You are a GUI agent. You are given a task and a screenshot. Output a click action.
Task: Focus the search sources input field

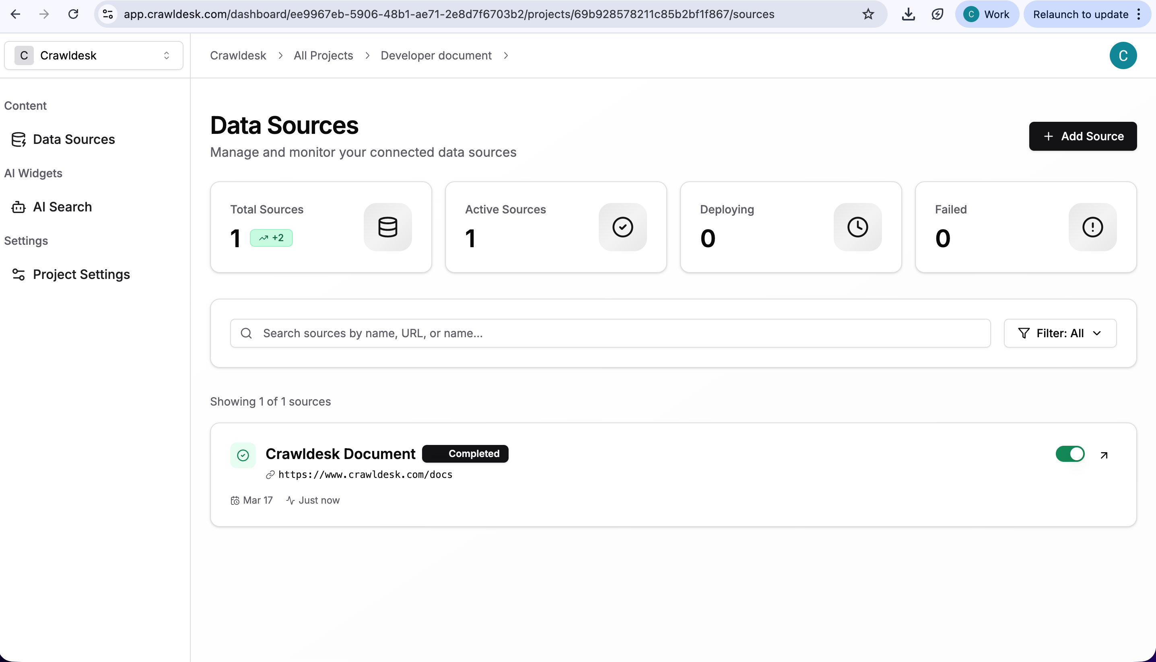610,333
